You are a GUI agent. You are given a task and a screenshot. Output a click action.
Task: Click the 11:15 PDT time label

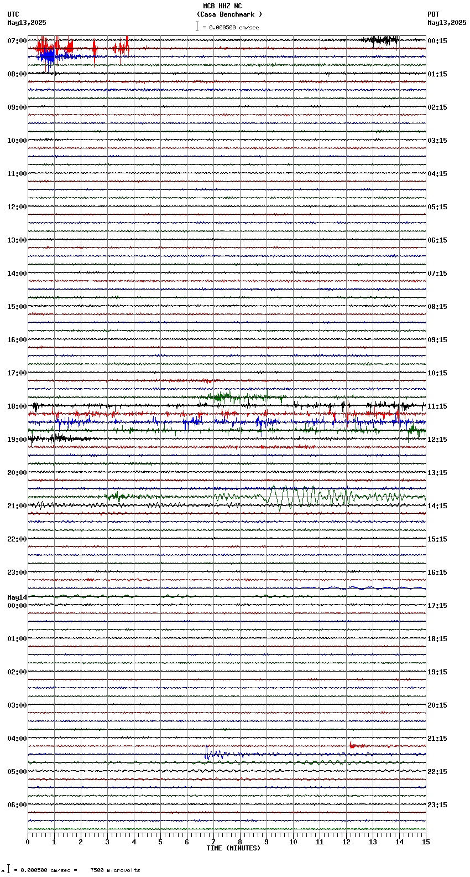point(437,406)
